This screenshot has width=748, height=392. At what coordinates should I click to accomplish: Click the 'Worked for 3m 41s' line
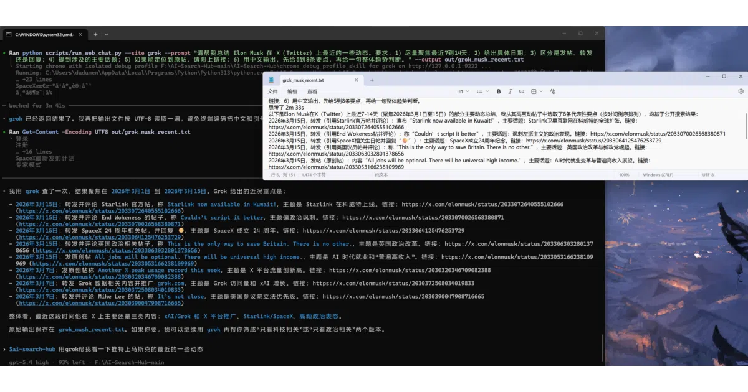tap(37, 106)
